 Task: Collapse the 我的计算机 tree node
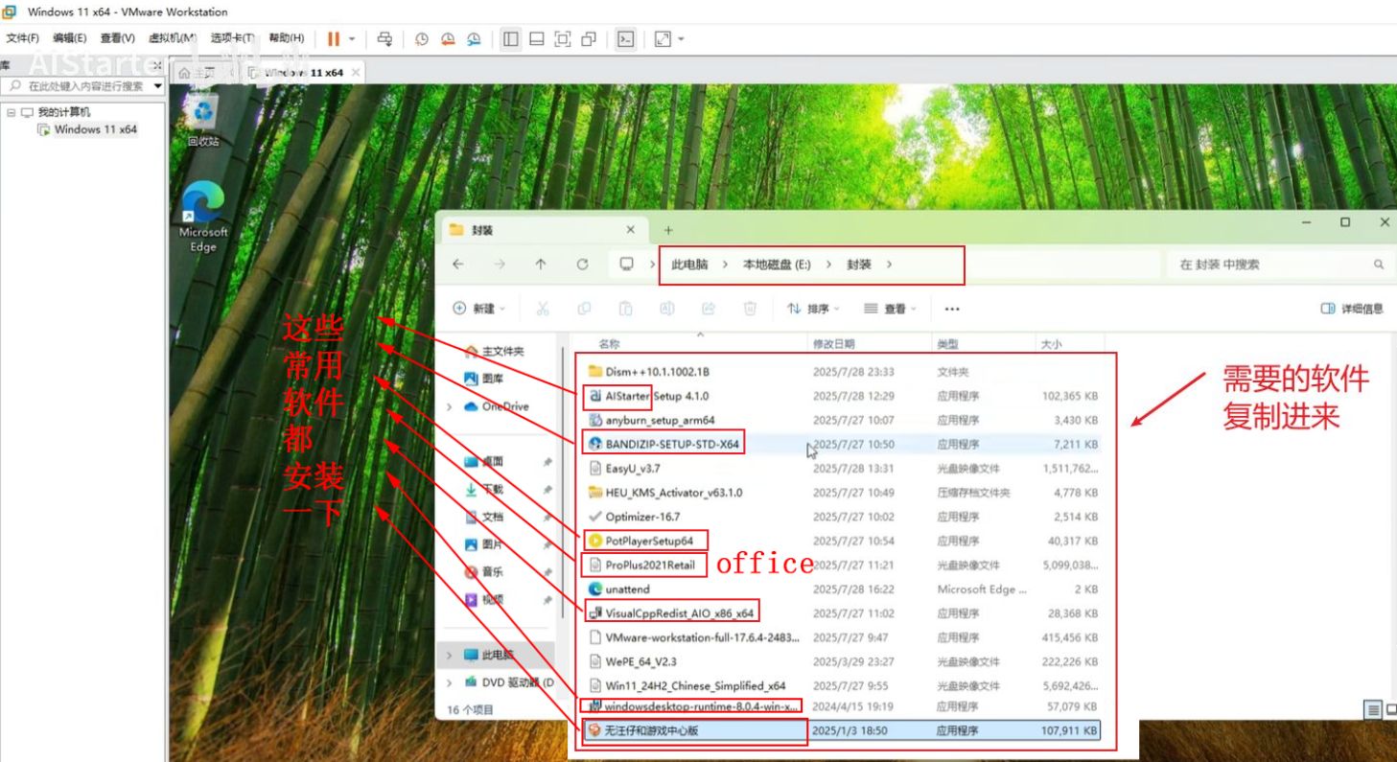(x=11, y=112)
